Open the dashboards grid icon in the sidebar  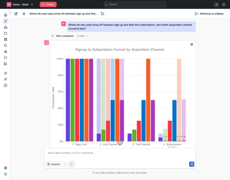(x=5, y=39)
